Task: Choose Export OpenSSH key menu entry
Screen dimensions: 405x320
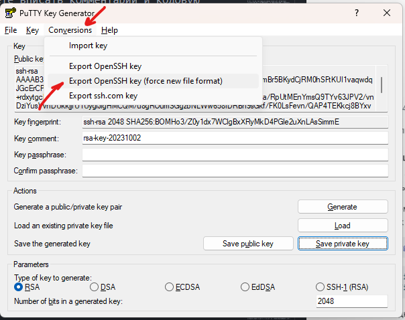Action: 105,66
